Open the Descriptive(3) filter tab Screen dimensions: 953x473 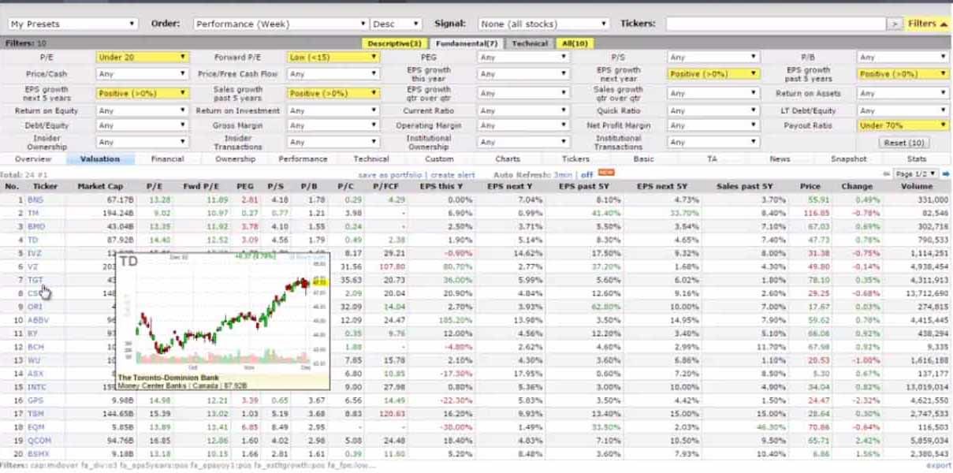tap(394, 43)
